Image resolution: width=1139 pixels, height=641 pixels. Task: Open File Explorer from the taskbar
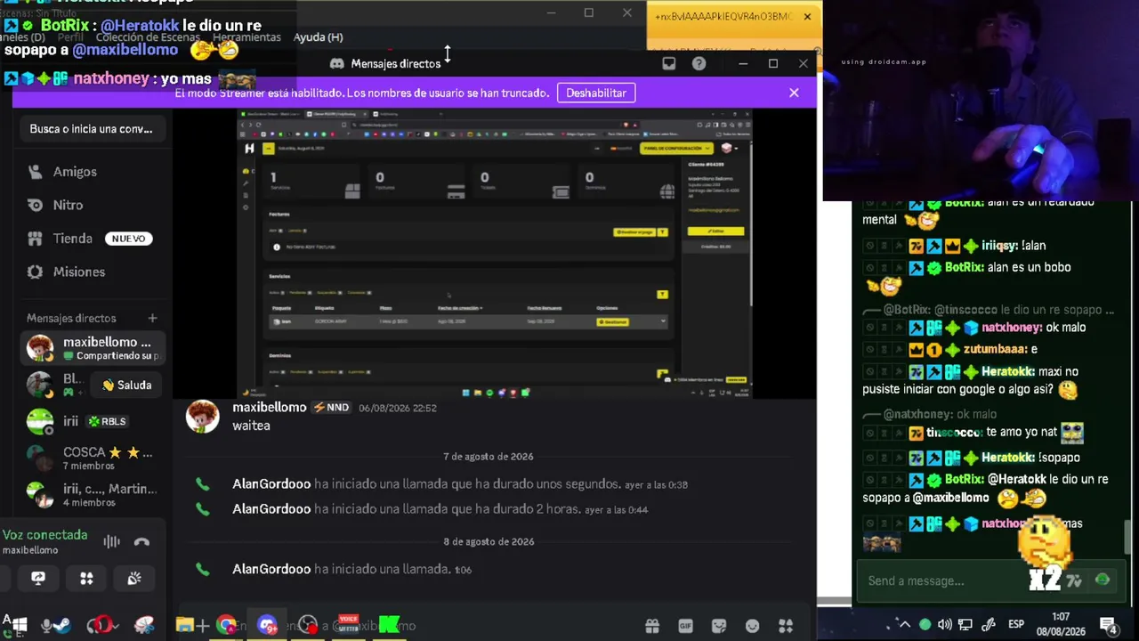[x=185, y=625]
